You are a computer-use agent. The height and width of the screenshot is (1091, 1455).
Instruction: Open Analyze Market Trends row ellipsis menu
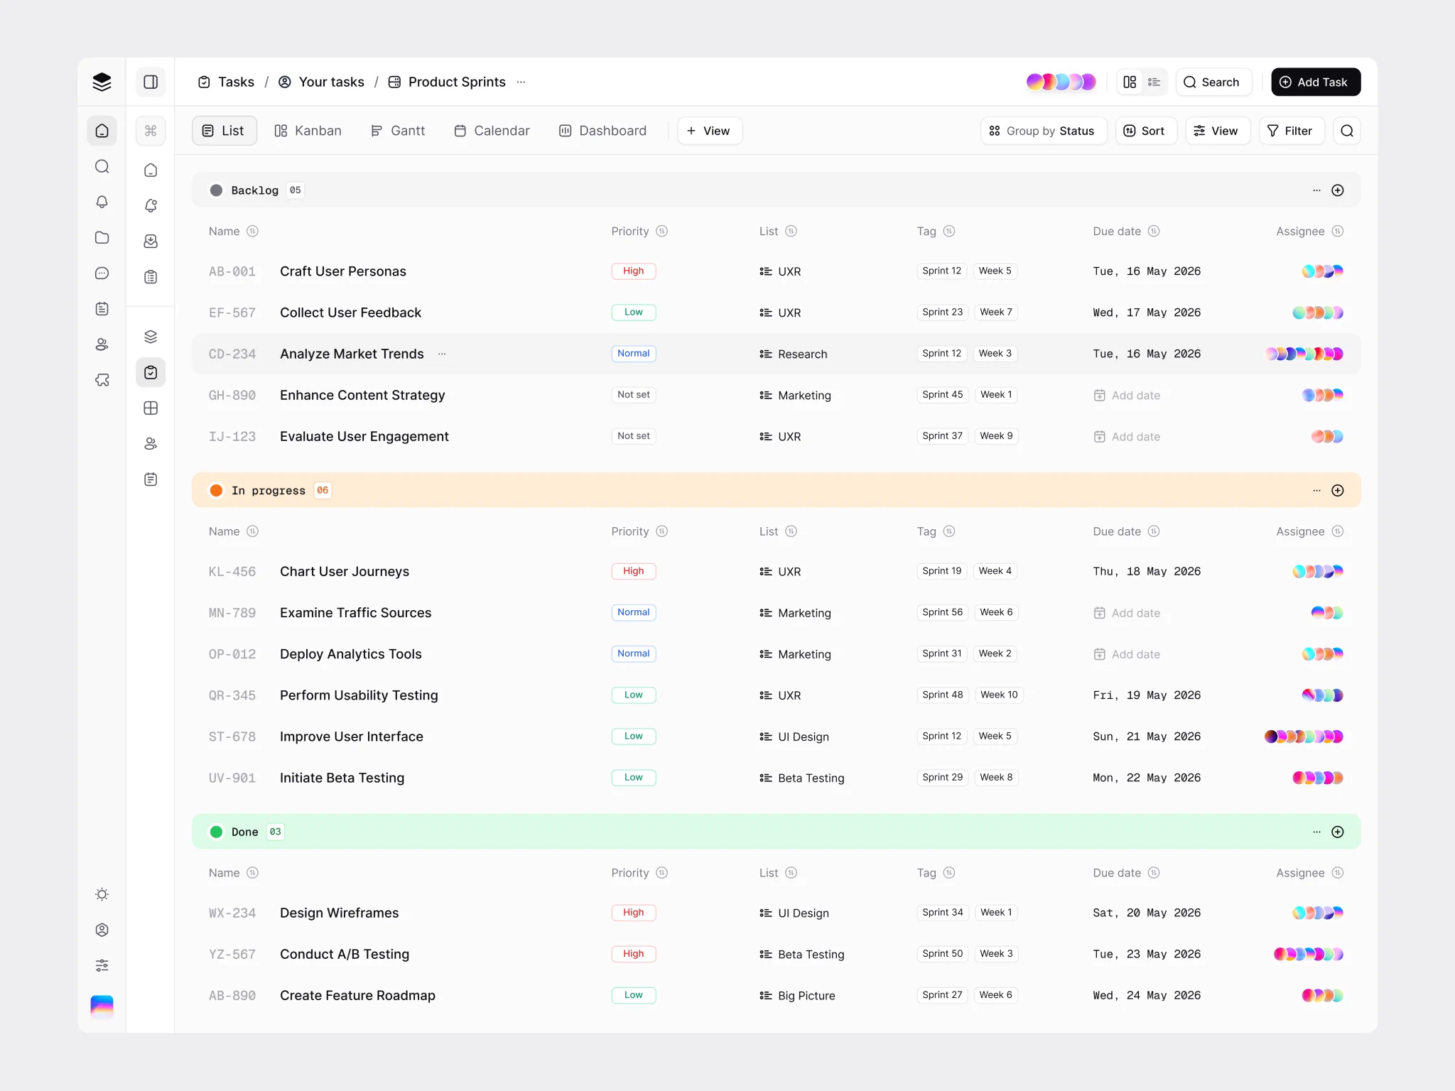pyautogui.click(x=442, y=354)
